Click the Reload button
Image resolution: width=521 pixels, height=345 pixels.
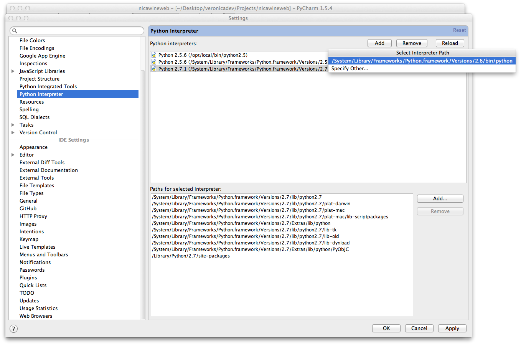click(x=450, y=43)
